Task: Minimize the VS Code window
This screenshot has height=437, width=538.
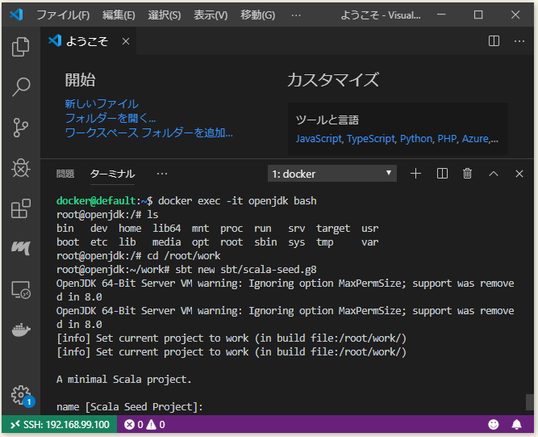Action: tap(441, 15)
